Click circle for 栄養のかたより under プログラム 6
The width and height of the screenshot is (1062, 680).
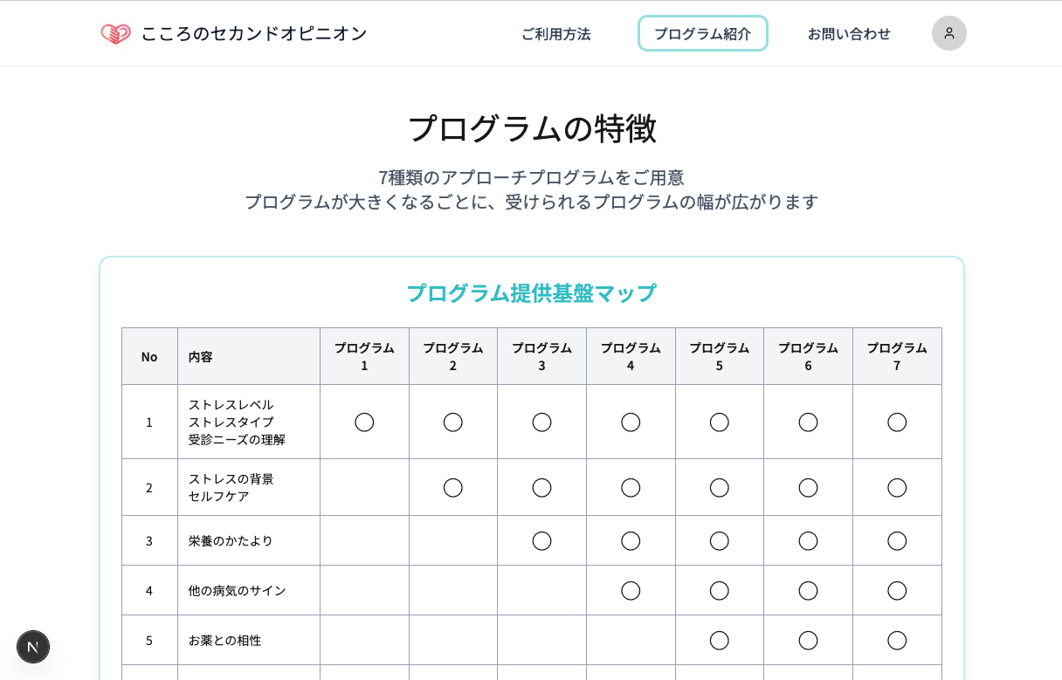pos(808,541)
